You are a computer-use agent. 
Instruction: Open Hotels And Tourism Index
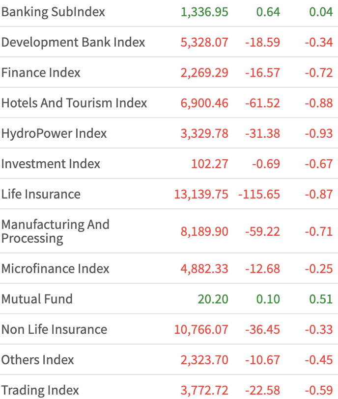pos(74,103)
